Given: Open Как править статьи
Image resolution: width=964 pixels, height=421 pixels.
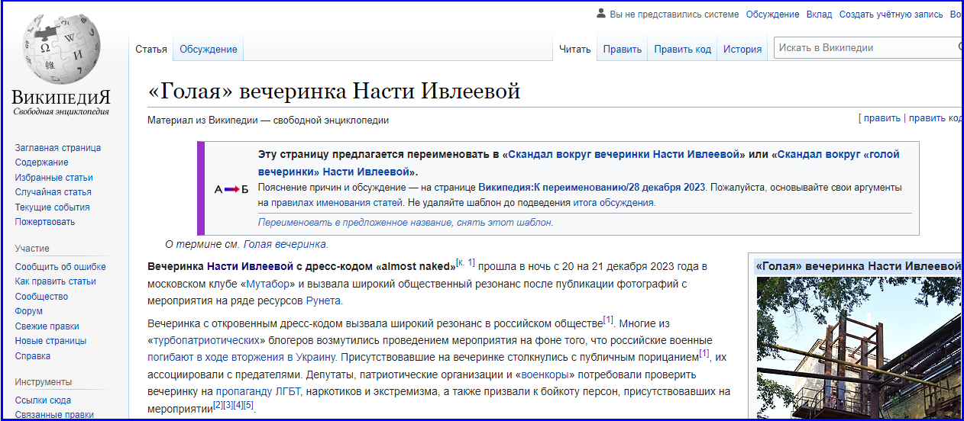Looking at the screenshot, I should click(x=56, y=281).
